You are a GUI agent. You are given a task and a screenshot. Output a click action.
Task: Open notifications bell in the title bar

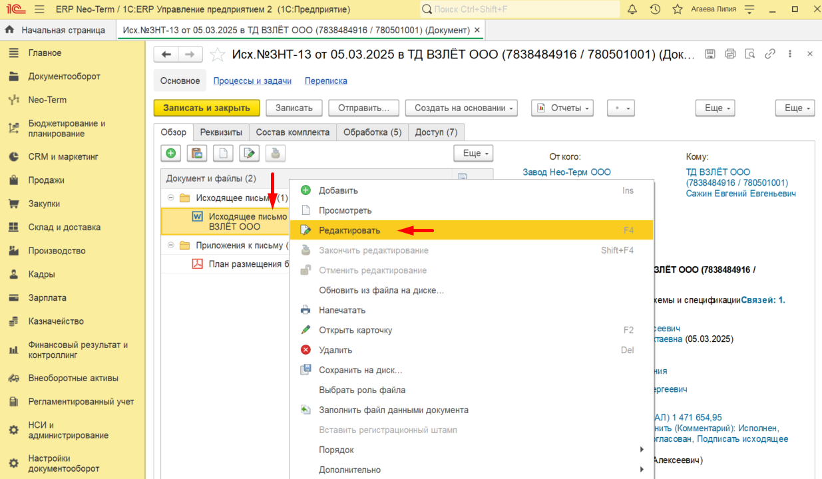click(x=632, y=9)
